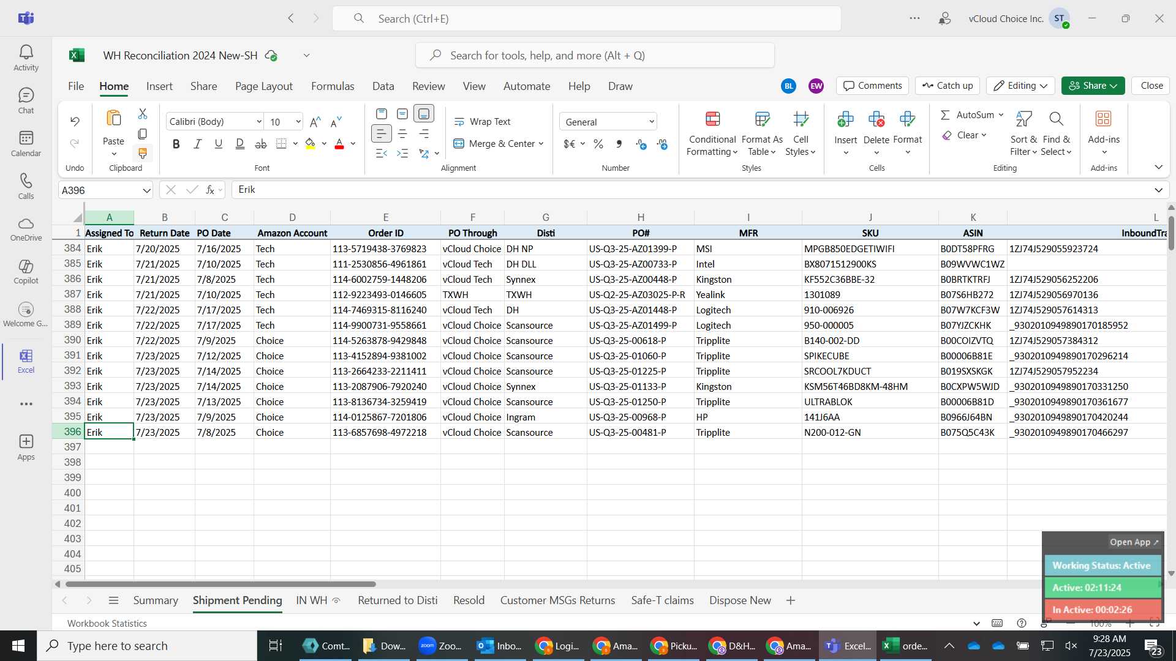The height and width of the screenshot is (661, 1176).
Task: Click the Format Painter icon
Action: click(143, 153)
